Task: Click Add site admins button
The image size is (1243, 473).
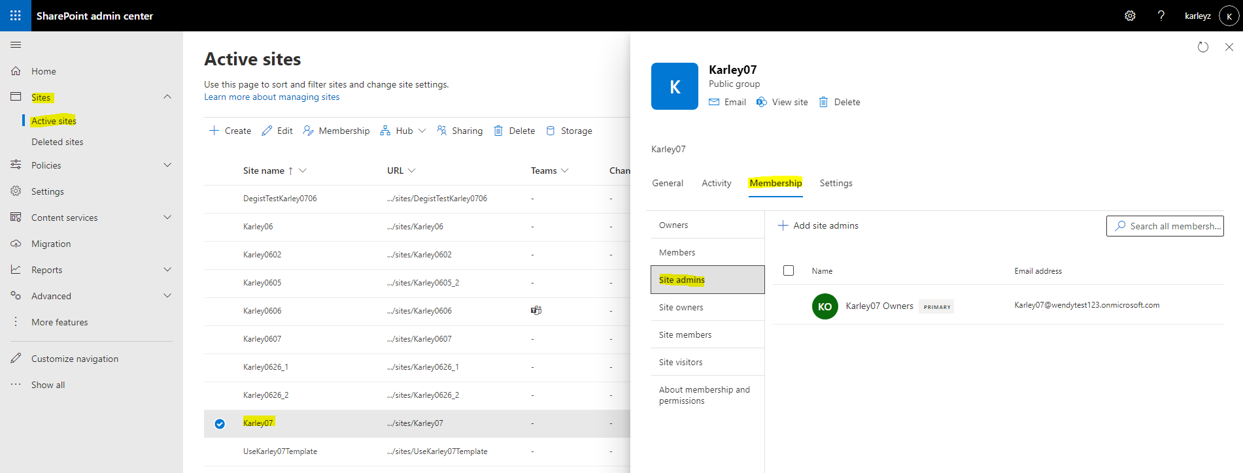Action: (x=818, y=225)
